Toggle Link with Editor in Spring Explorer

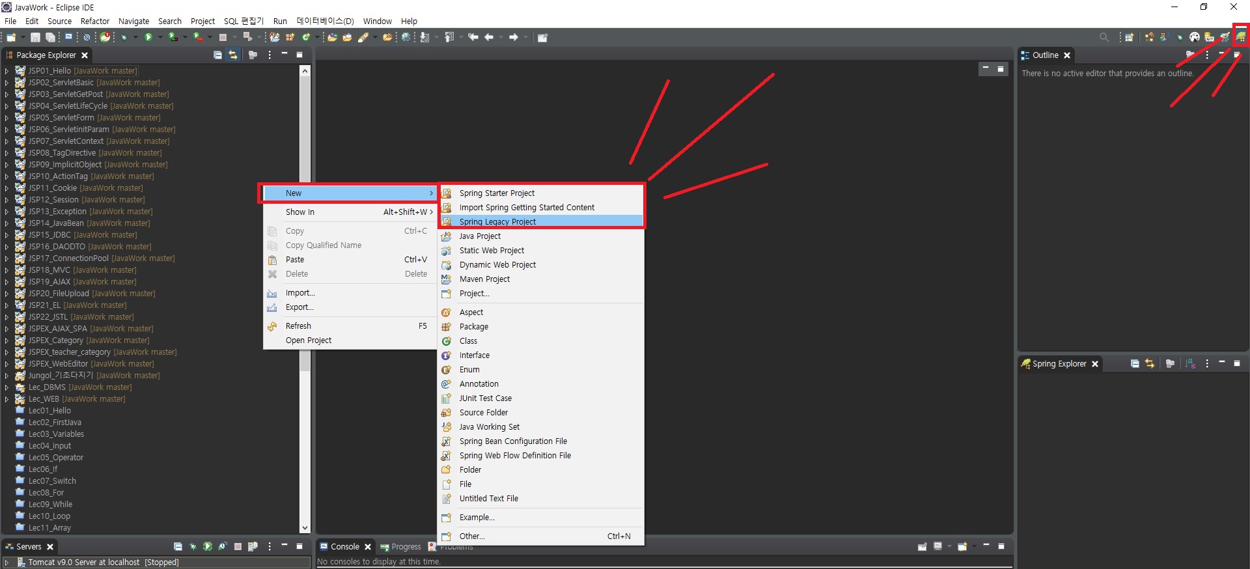pos(1150,364)
